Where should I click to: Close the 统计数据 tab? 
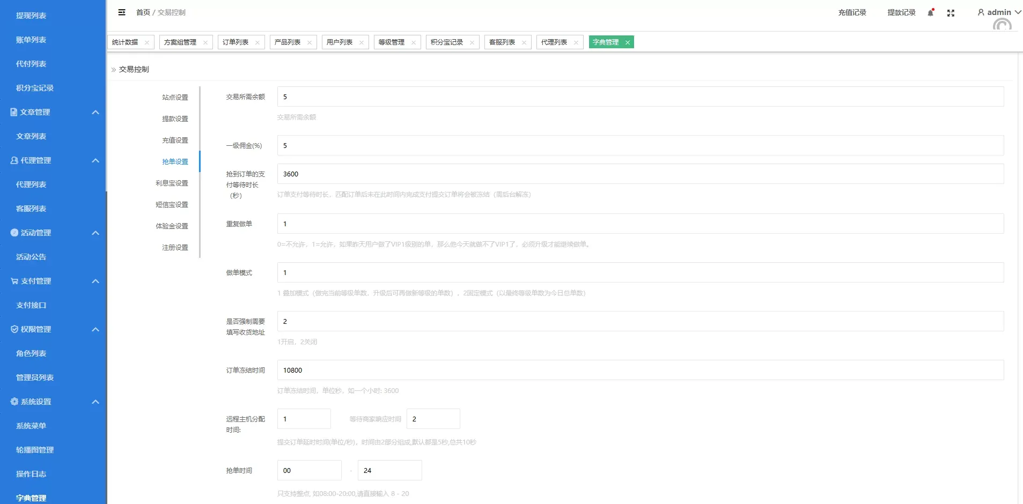[x=147, y=42]
